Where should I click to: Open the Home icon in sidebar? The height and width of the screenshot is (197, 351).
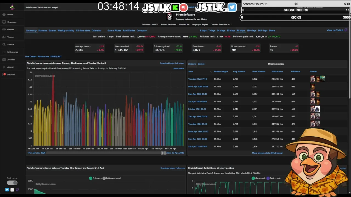click(x=4, y=15)
